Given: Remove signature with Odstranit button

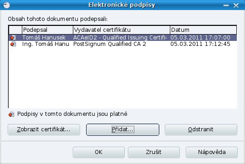Looking at the screenshot, I should click(201, 129).
